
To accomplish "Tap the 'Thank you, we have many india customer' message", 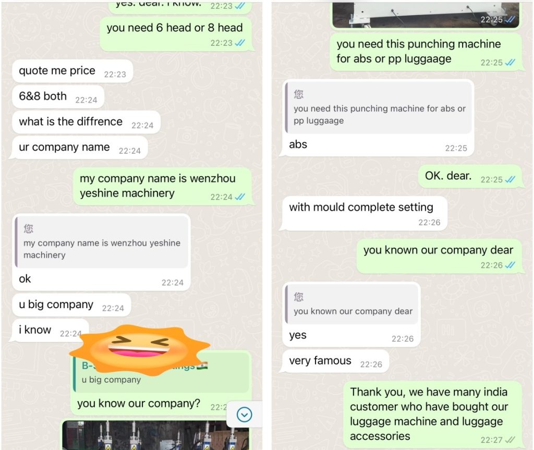I will (x=432, y=414).
